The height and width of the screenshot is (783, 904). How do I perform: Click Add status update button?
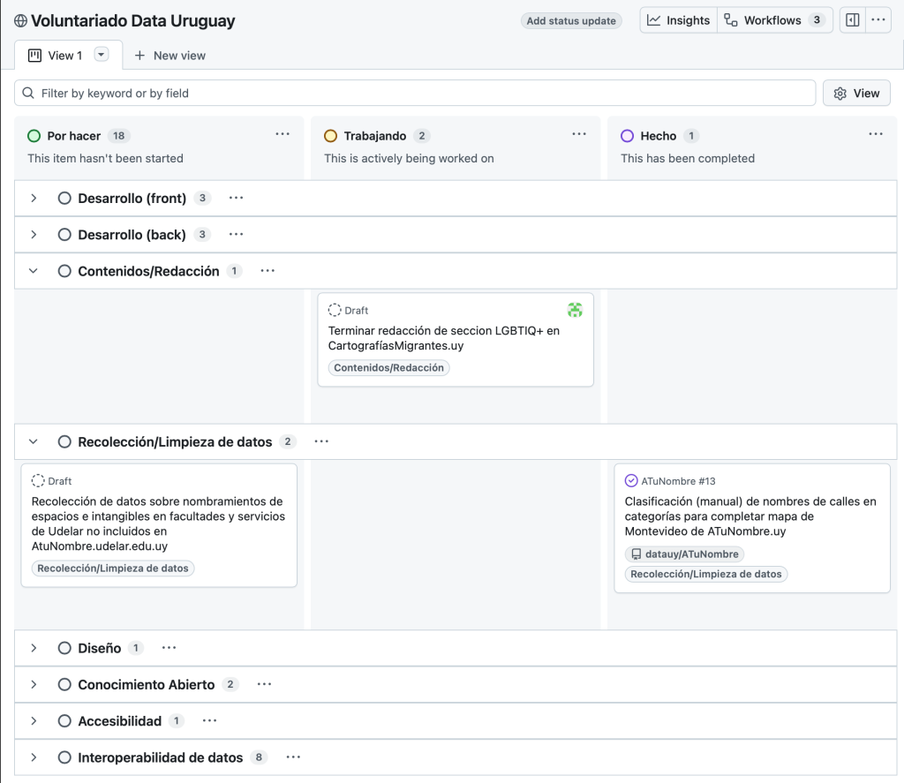click(571, 21)
